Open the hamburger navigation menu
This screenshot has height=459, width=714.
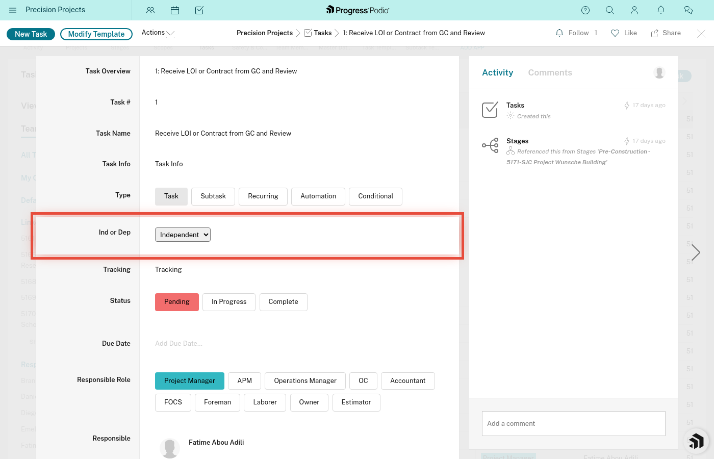(x=13, y=10)
